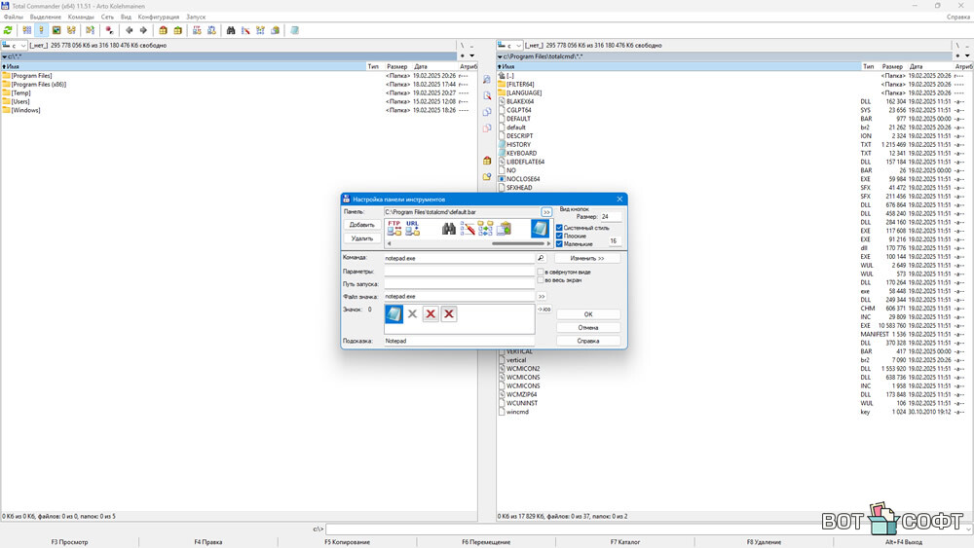Click the ->ico button

pos(544,310)
